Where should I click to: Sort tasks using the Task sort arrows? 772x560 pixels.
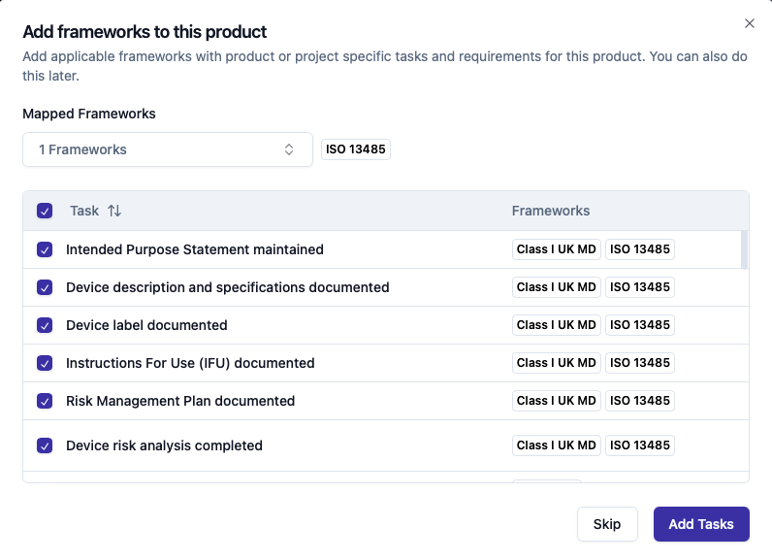point(114,211)
